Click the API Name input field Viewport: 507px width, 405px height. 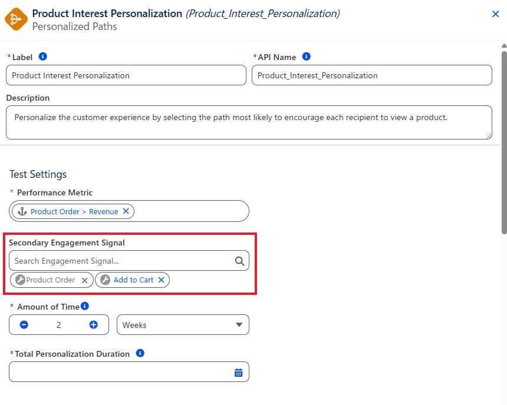click(372, 75)
